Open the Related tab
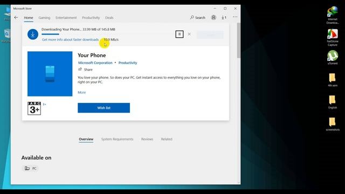 coord(167,139)
